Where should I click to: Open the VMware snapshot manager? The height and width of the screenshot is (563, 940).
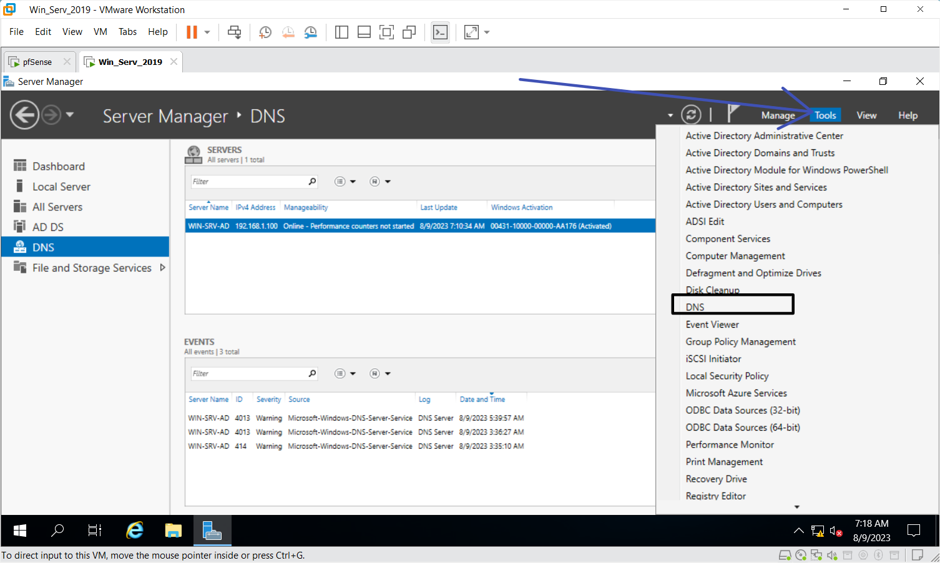tap(310, 32)
